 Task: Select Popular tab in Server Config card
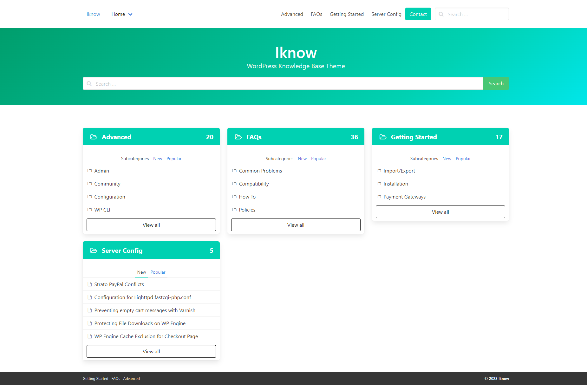pos(158,272)
